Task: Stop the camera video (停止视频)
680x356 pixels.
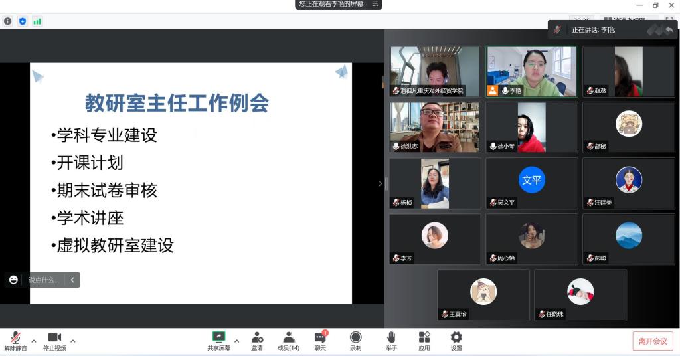Action: (54, 339)
